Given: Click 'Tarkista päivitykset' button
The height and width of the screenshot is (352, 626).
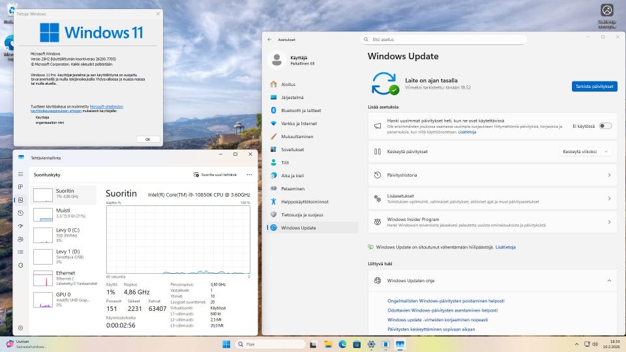Looking at the screenshot, I should 594,86.
